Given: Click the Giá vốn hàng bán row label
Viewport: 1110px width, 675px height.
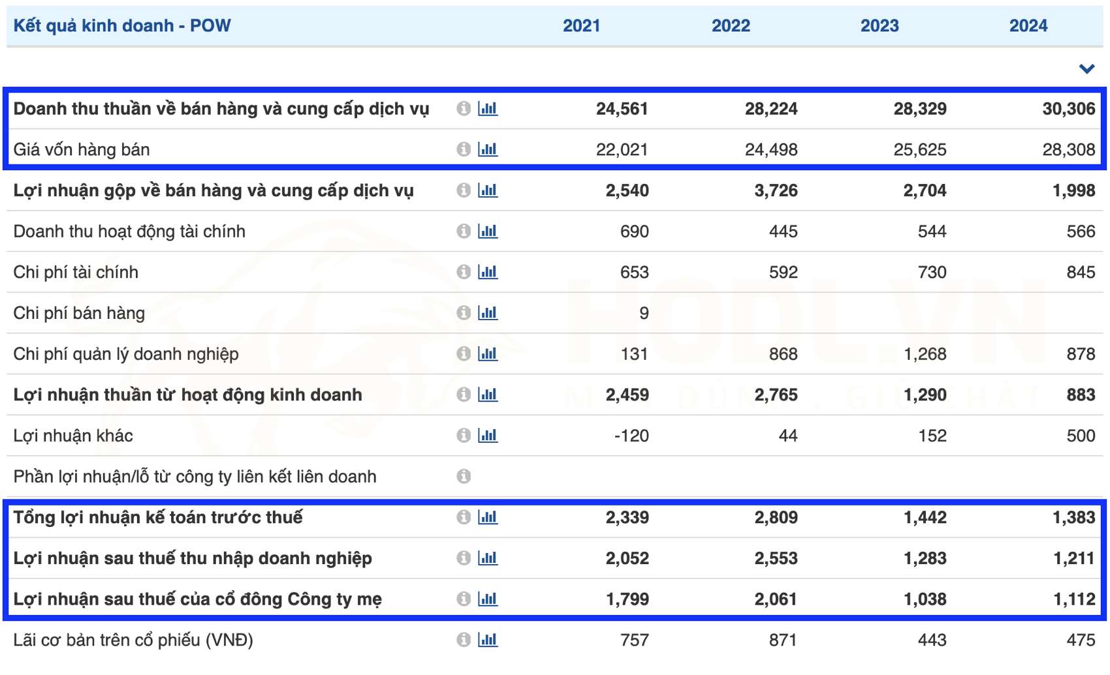Looking at the screenshot, I should (x=82, y=149).
